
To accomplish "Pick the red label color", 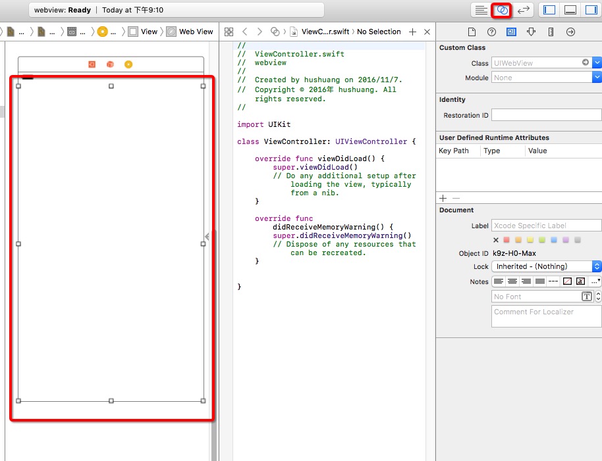I will coord(506,240).
